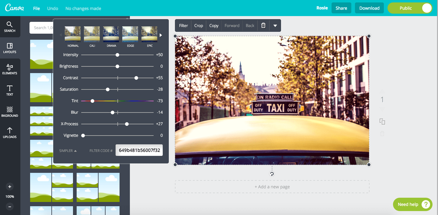Apply the DRAMA filter preset
Screen dimensions: 438x215
pyautogui.click(x=111, y=34)
